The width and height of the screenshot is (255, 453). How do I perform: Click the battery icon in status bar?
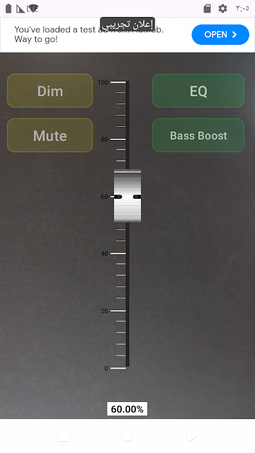point(8,8)
